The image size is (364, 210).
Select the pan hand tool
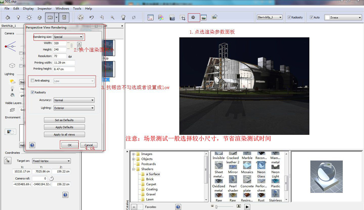point(123,17)
